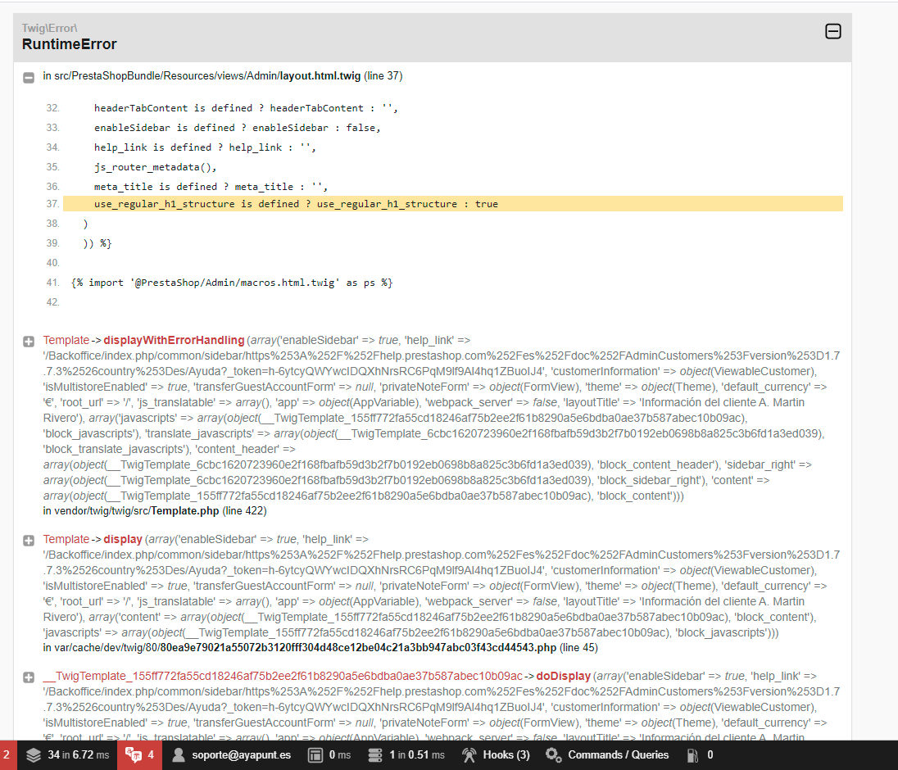Image resolution: width=898 pixels, height=770 pixels.
Task: Click the user icon beside soporte@ayapunt.es
Action: (x=179, y=755)
